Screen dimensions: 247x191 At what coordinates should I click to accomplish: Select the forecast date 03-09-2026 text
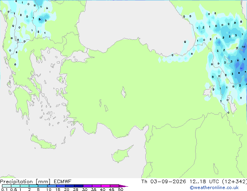pos(168,182)
